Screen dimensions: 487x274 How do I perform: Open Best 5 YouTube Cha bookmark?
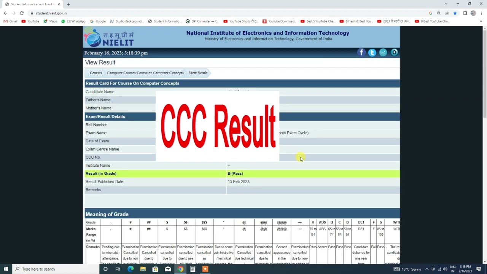click(318, 21)
